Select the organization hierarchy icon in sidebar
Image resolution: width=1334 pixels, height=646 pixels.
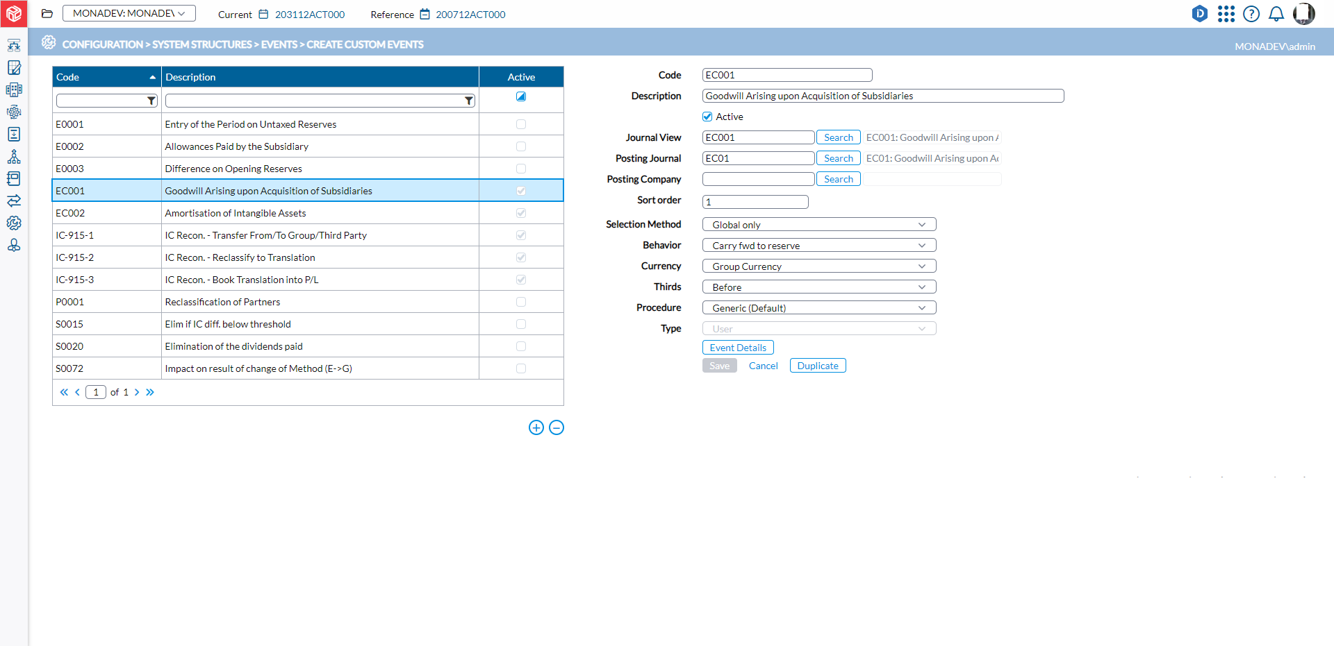pos(14,156)
